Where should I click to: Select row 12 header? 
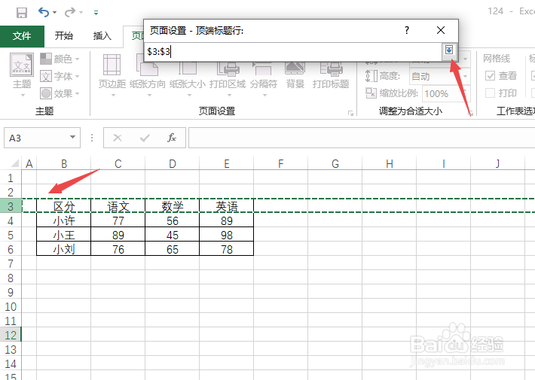(x=11, y=335)
